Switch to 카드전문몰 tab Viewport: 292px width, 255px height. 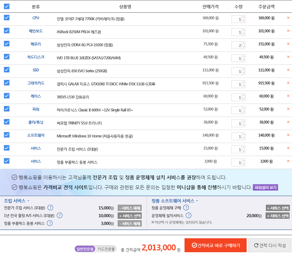(x=106, y=249)
